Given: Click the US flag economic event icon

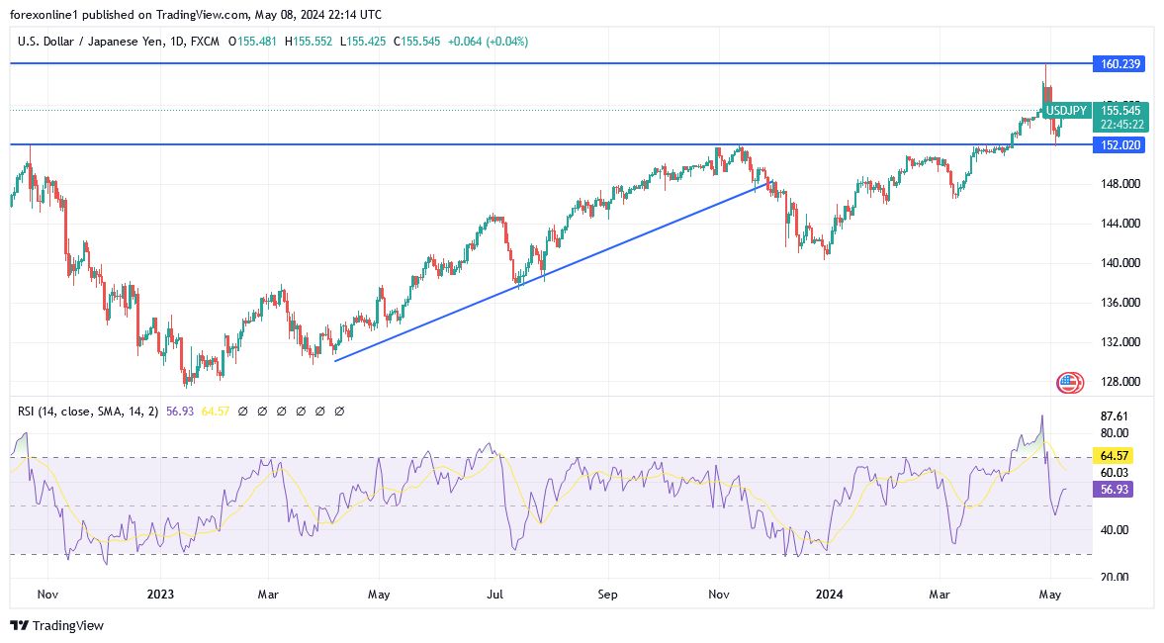Looking at the screenshot, I should 1069,382.
